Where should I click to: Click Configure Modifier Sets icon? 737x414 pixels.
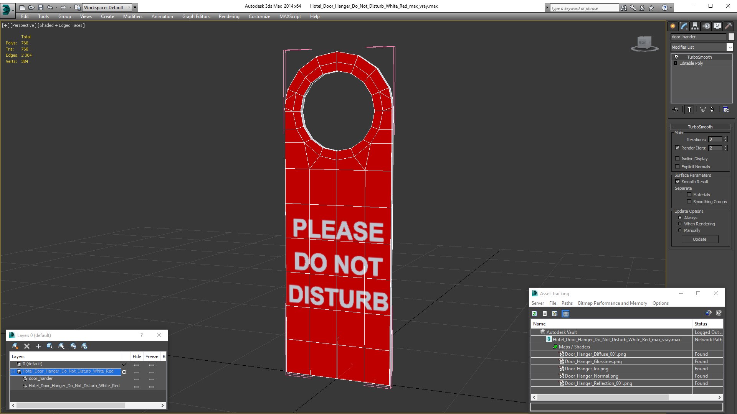725,110
